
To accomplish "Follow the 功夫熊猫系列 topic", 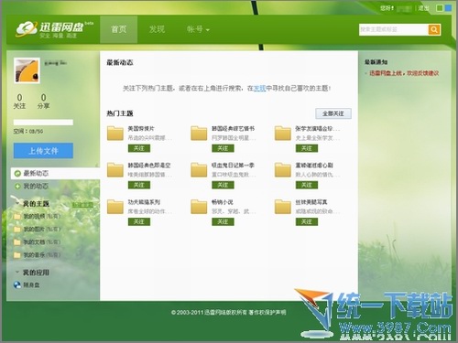I will pos(139,221).
